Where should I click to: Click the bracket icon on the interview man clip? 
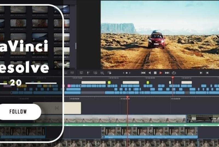click(x=149, y=131)
